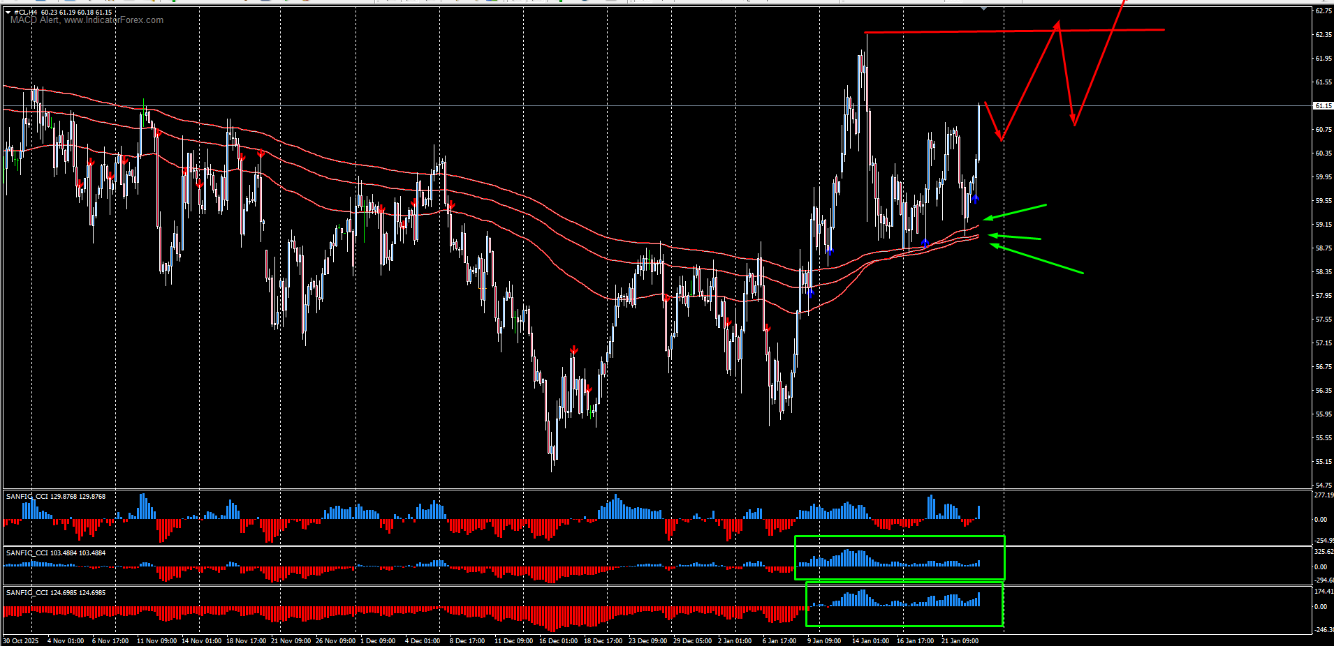Click the 21 Jan 09:00 time label
This screenshot has width=1334, height=646.
click(x=960, y=641)
